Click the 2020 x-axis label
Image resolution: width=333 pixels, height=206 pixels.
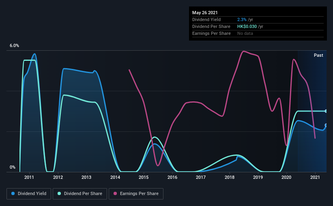(286, 177)
